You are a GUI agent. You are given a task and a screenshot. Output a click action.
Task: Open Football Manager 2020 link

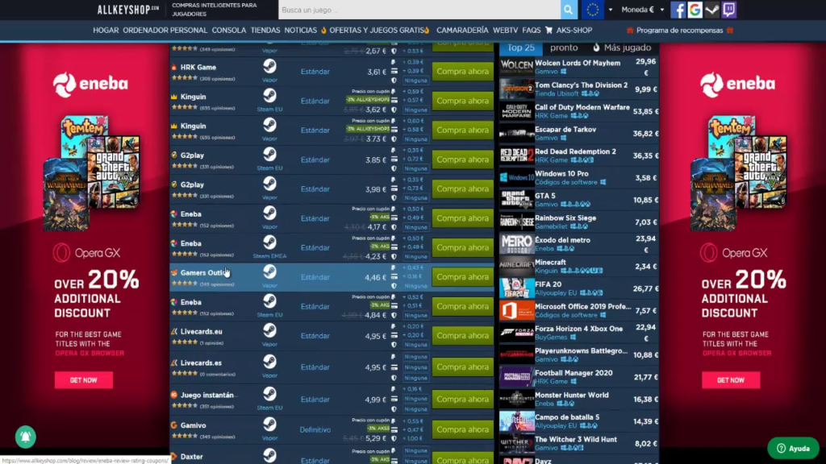(574, 373)
